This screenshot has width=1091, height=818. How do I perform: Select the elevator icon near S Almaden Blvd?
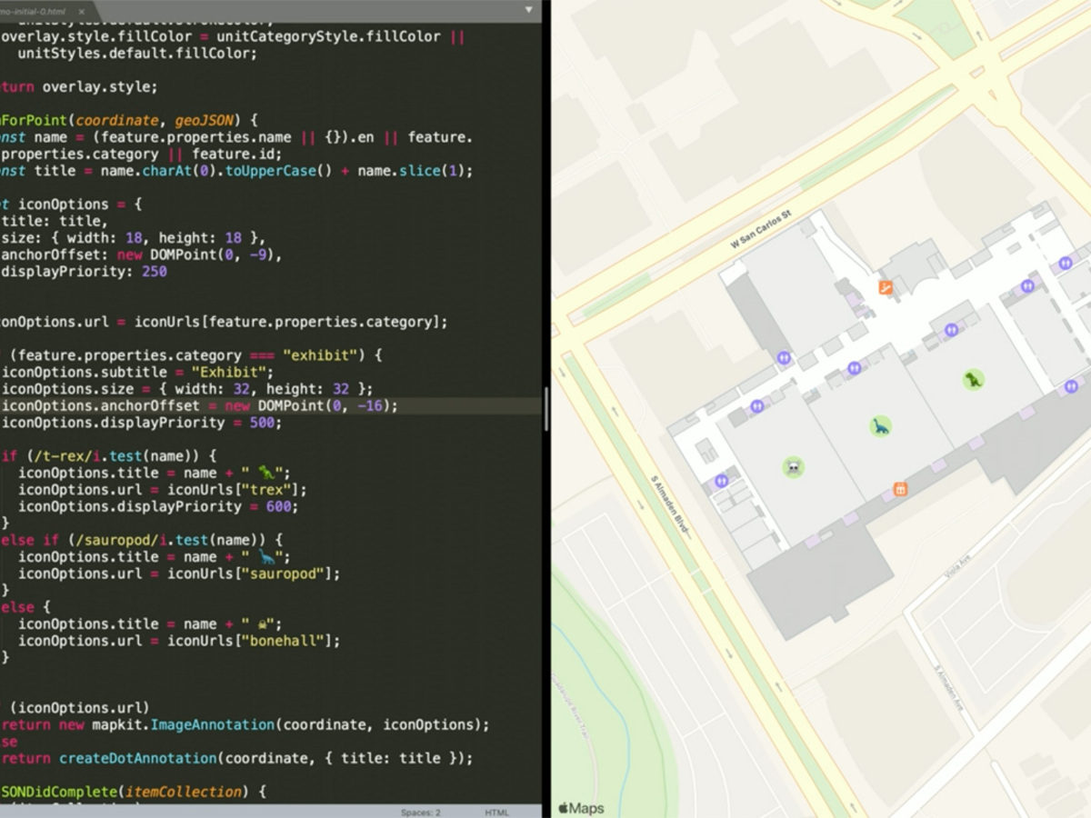pyautogui.click(x=721, y=482)
